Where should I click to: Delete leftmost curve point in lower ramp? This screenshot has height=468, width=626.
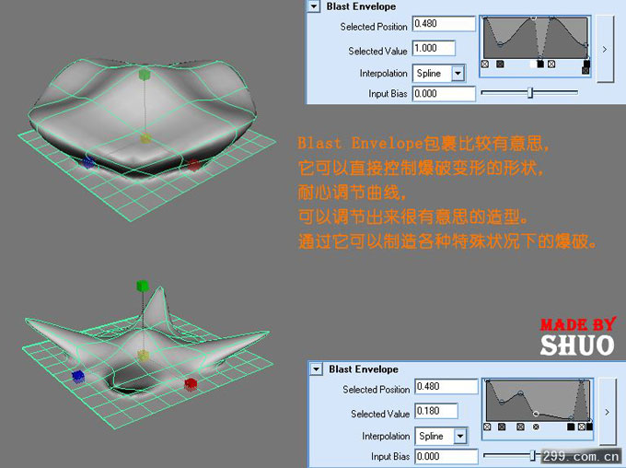pyautogui.click(x=487, y=427)
